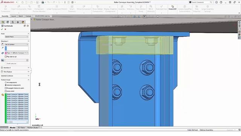Click the Reverse Direction icon in Direction 1
The image size is (241, 136).
tap(3, 45)
